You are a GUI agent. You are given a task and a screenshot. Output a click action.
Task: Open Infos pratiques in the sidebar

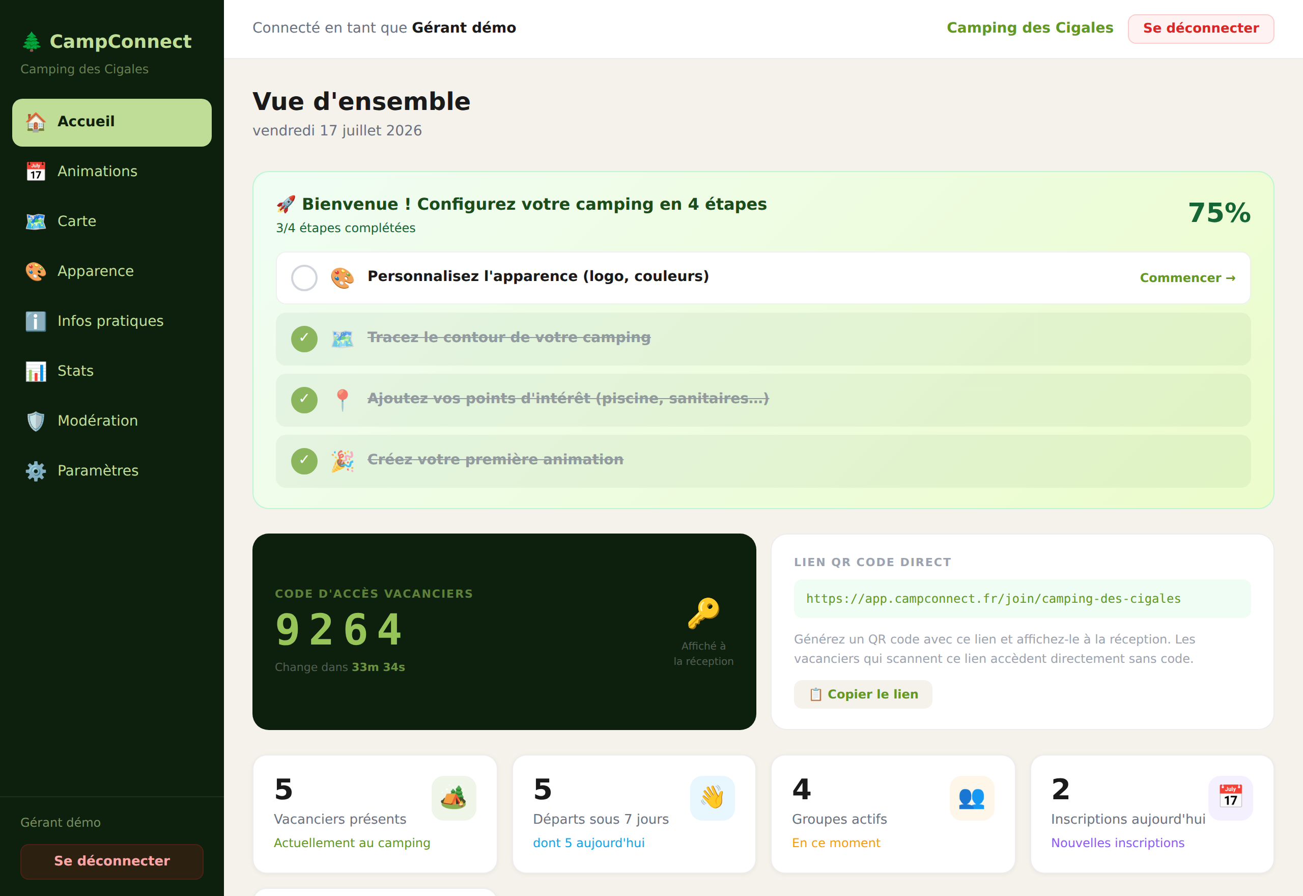coord(111,322)
